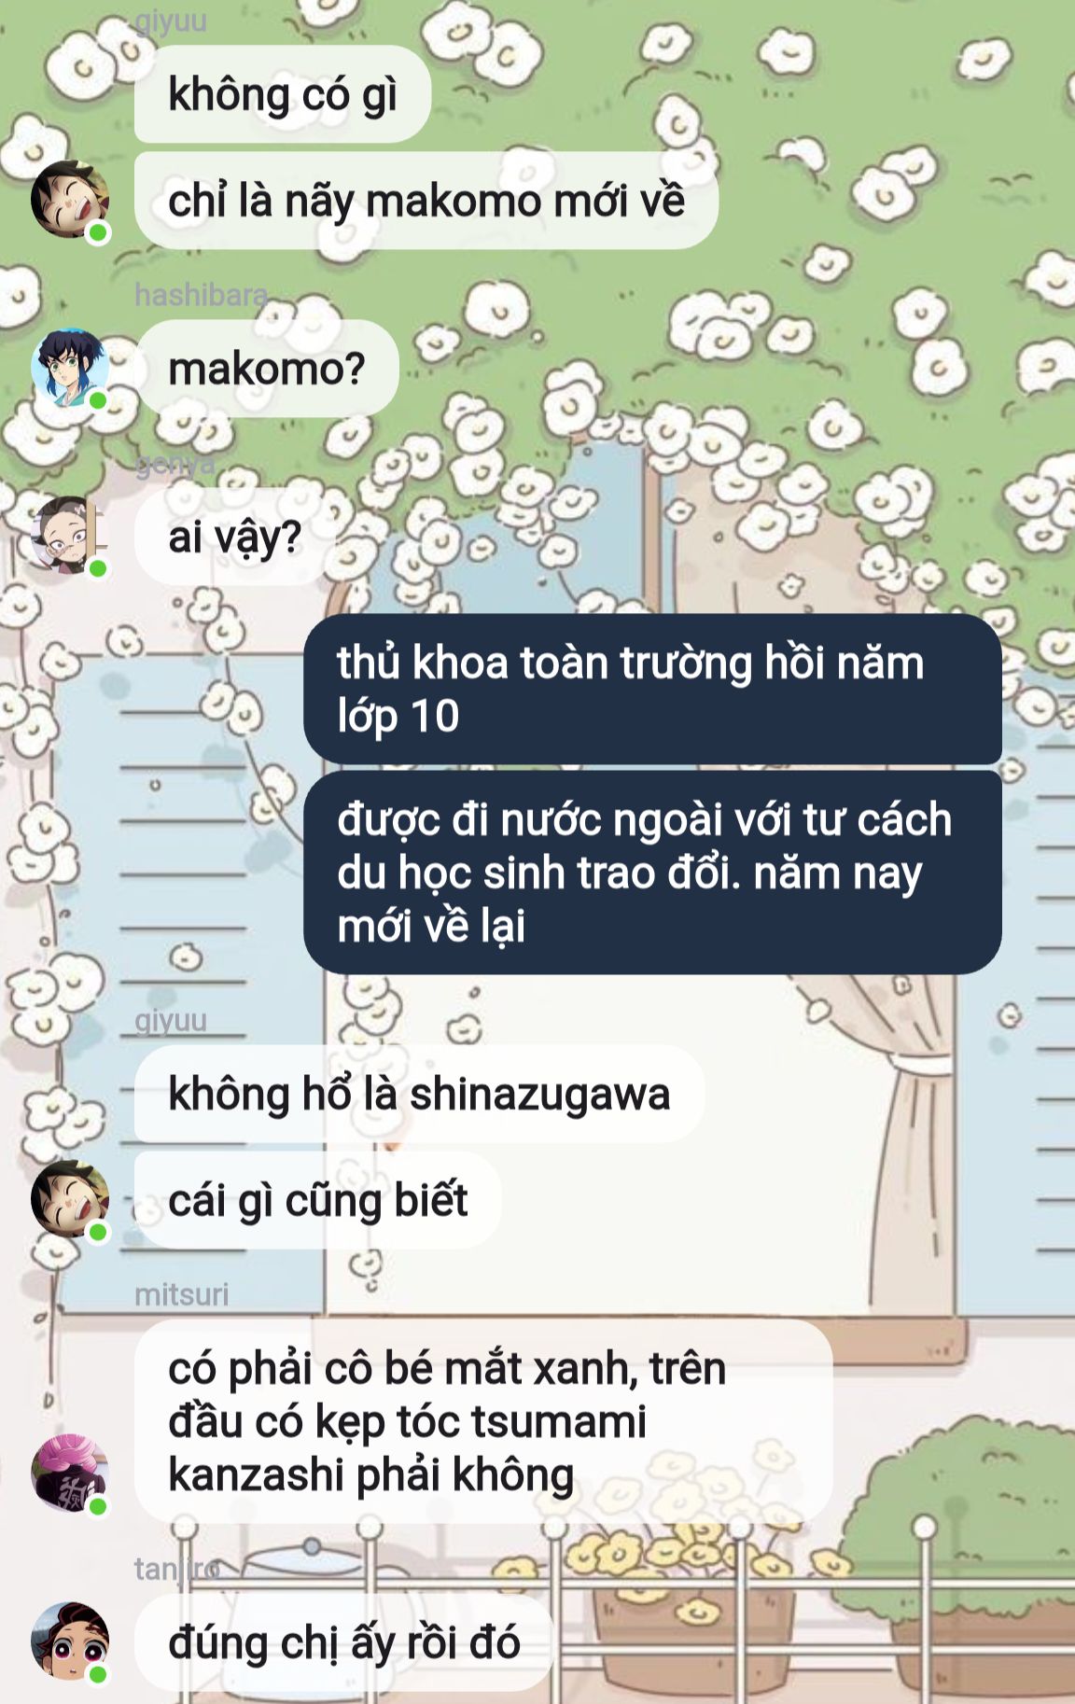This screenshot has width=1075, height=1704.
Task: Tap the 'hashibara' sender name label
Action: pos(202,295)
